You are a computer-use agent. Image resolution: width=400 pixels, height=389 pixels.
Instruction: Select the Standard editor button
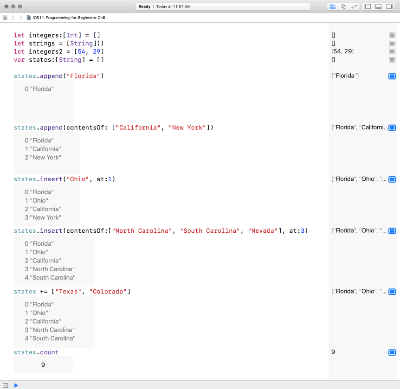[332, 6]
